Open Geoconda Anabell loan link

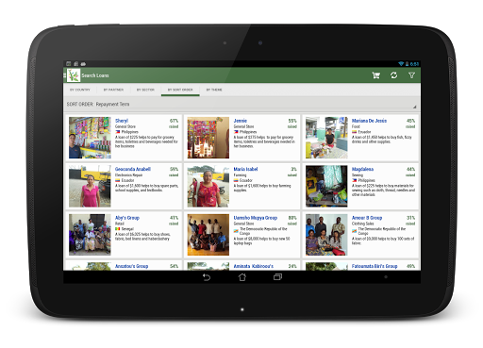133,169
